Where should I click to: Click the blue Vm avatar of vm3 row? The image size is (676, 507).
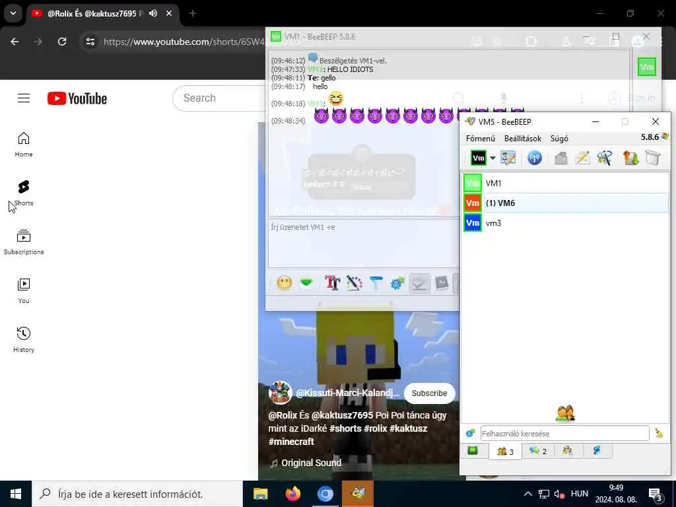[x=473, y=223]
